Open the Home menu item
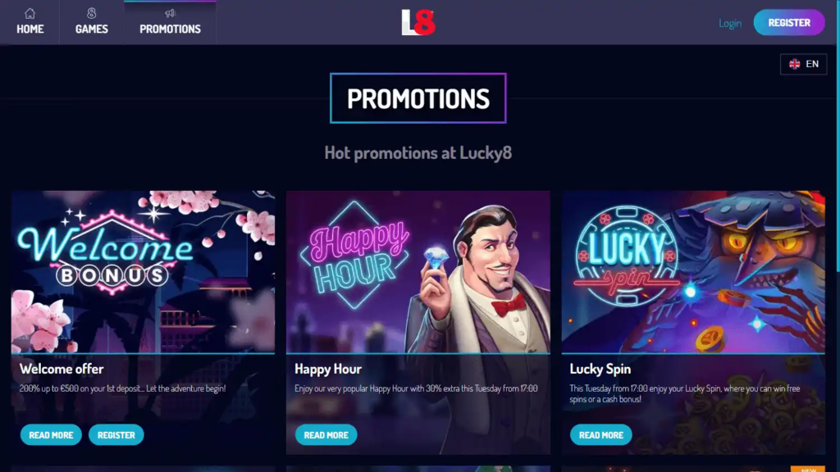This screenshot has height=472, width=840. 30,22
